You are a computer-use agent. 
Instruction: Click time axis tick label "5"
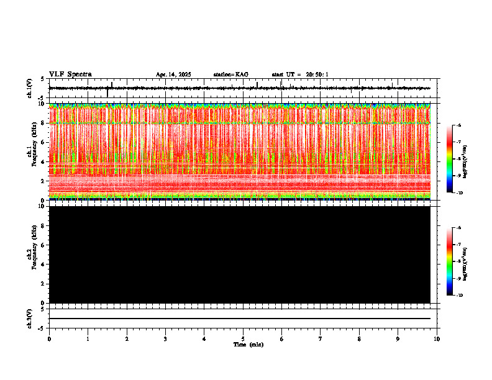243,339
